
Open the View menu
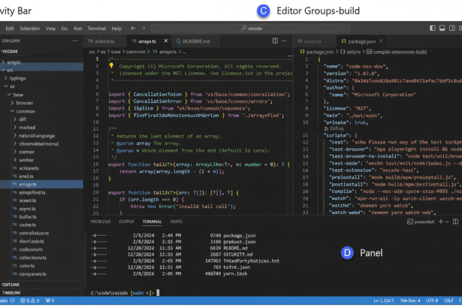[50, 29]
